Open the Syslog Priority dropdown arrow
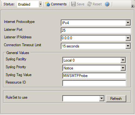 tap(123, 68)
